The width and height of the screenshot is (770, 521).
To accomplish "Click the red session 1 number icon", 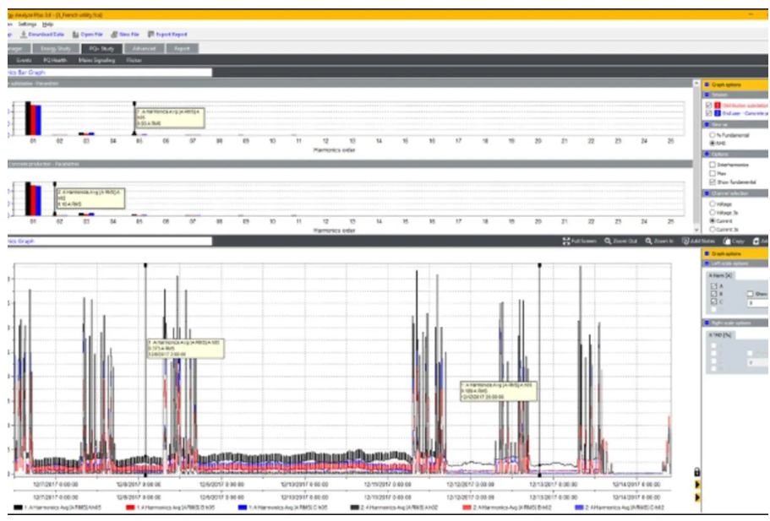I will click(x=717, y=106).
